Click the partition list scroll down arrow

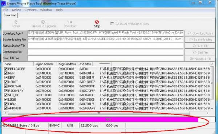click(212, 109)
